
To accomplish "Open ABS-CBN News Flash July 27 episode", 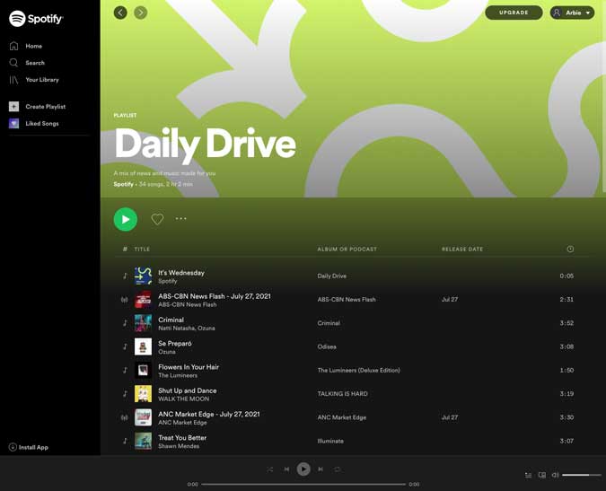I will [x=215, y=296].
